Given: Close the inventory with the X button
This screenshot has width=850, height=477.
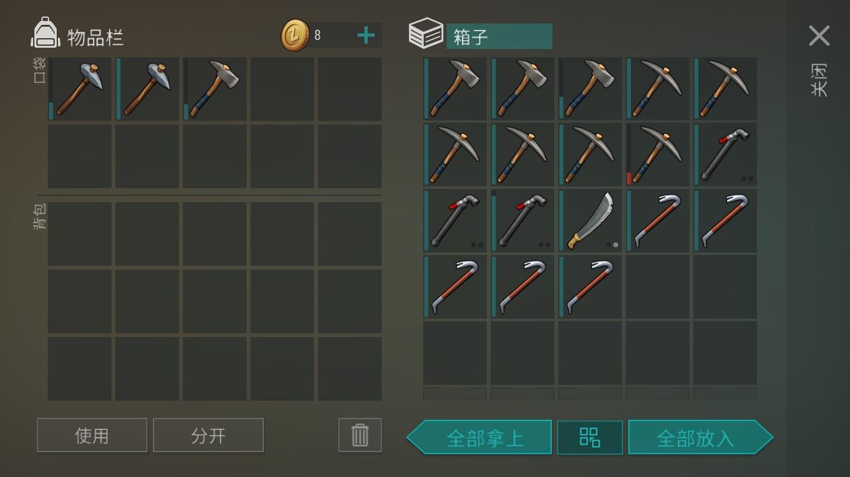Looking at the screenshot, I should pyautogui.click(x=819, y=36).
